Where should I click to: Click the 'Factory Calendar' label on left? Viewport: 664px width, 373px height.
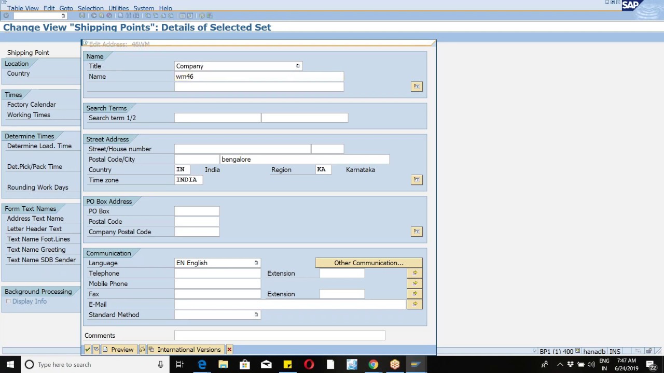tap(32, 104)
